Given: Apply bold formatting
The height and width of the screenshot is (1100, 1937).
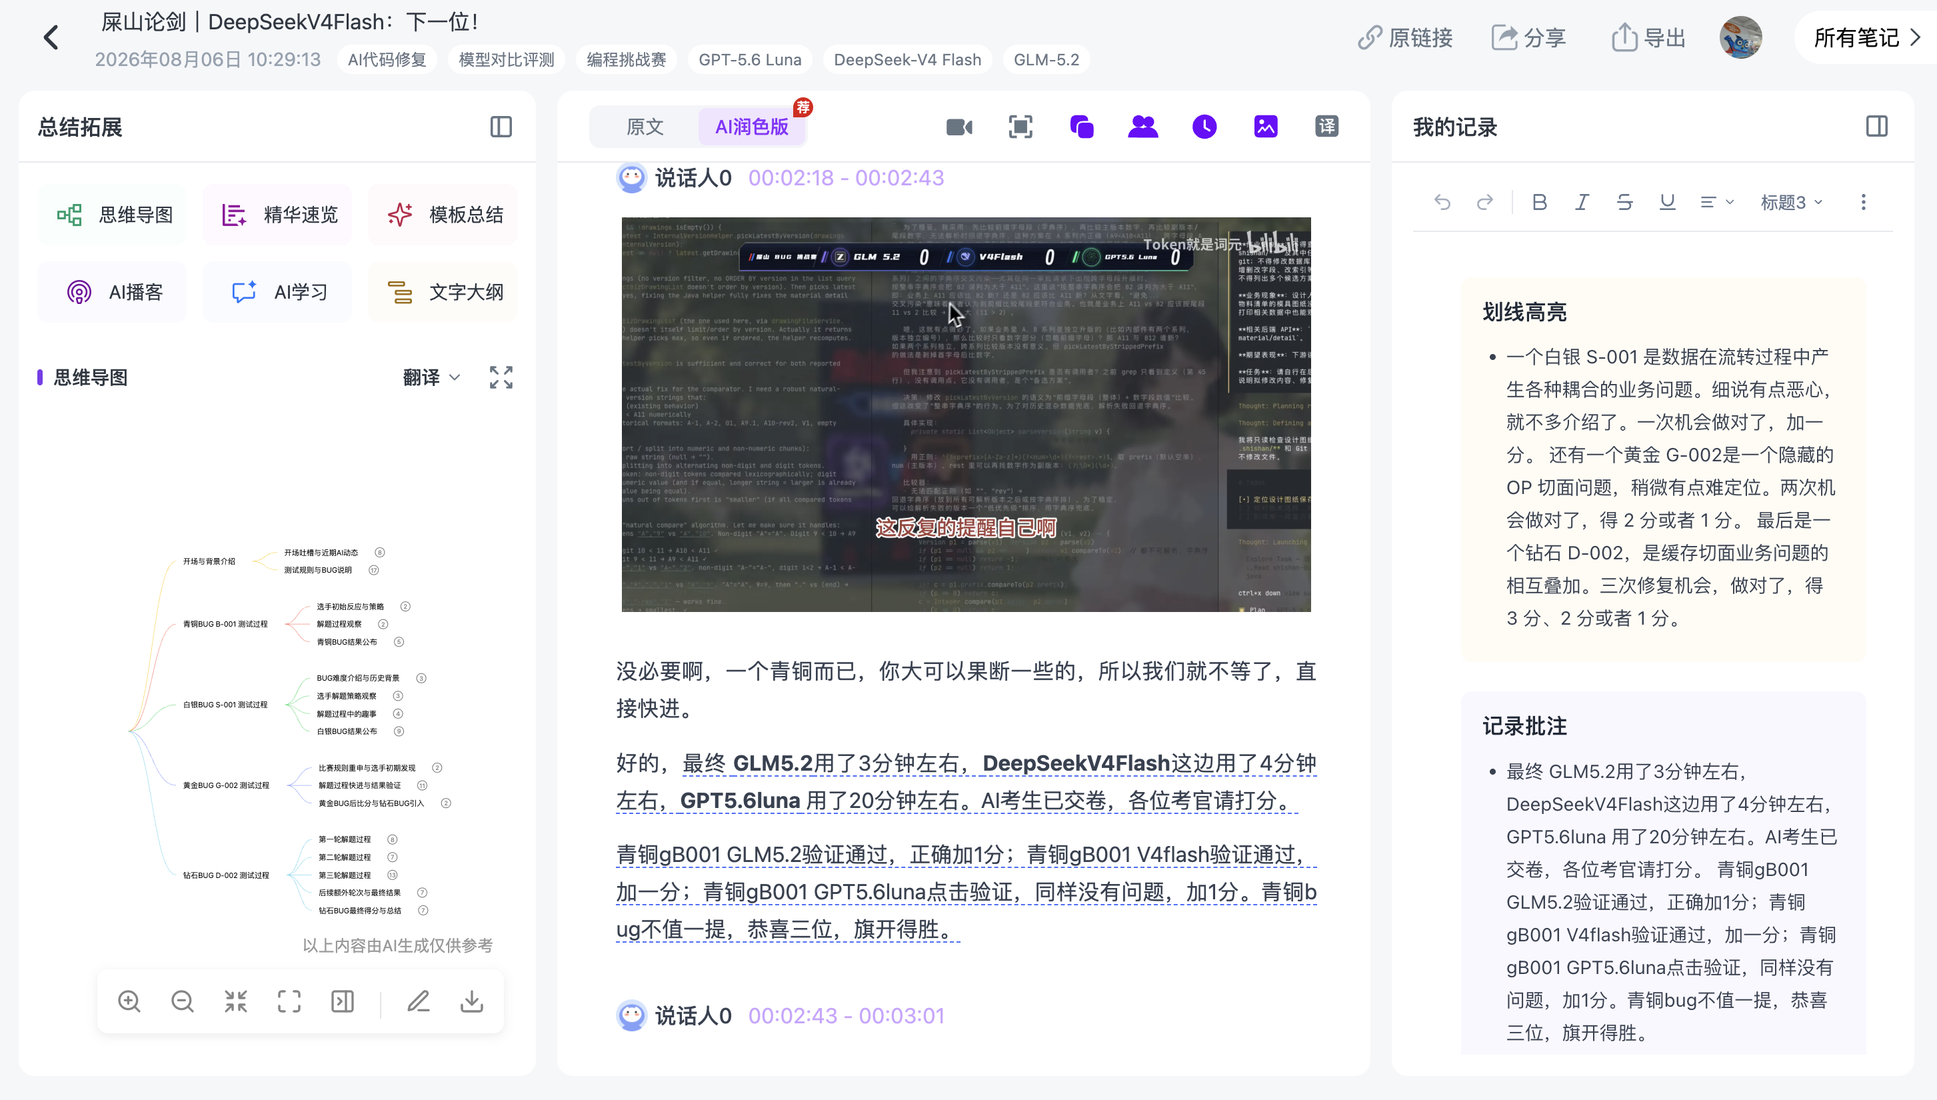Looking at the screenshot, I should [x=1539, y=202].
